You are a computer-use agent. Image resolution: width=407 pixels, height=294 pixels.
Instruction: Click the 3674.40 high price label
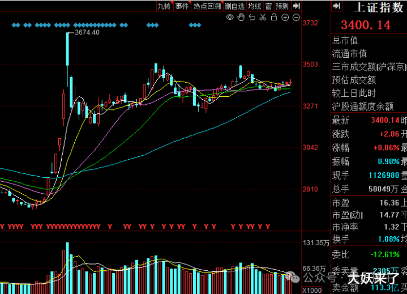[x=87, y=32]
